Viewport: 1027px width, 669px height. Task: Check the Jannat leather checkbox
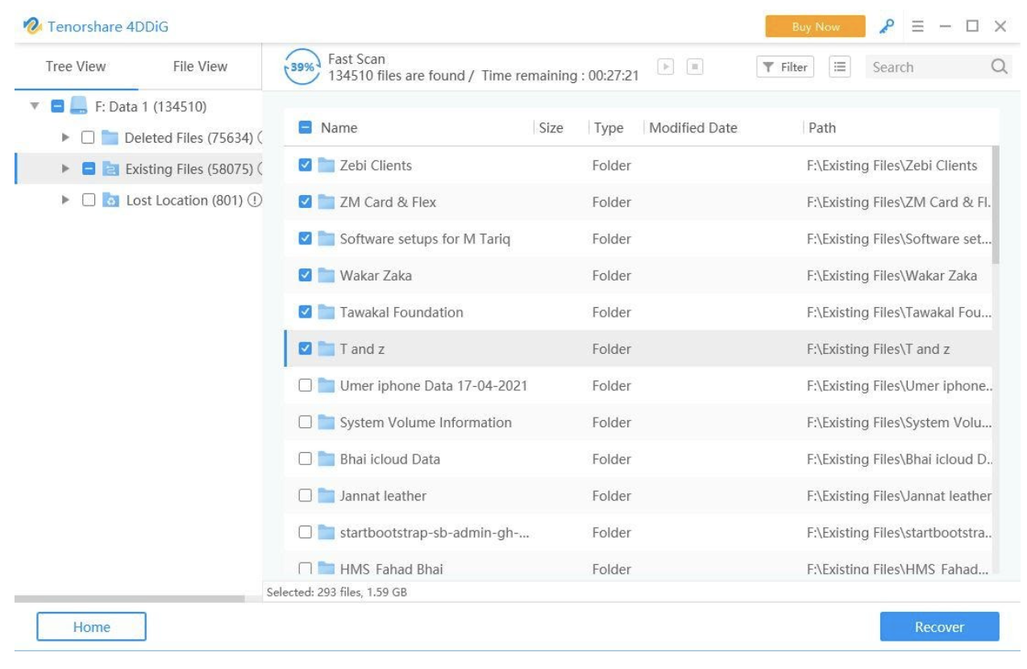pyautogui.click(x=305, y=496)
